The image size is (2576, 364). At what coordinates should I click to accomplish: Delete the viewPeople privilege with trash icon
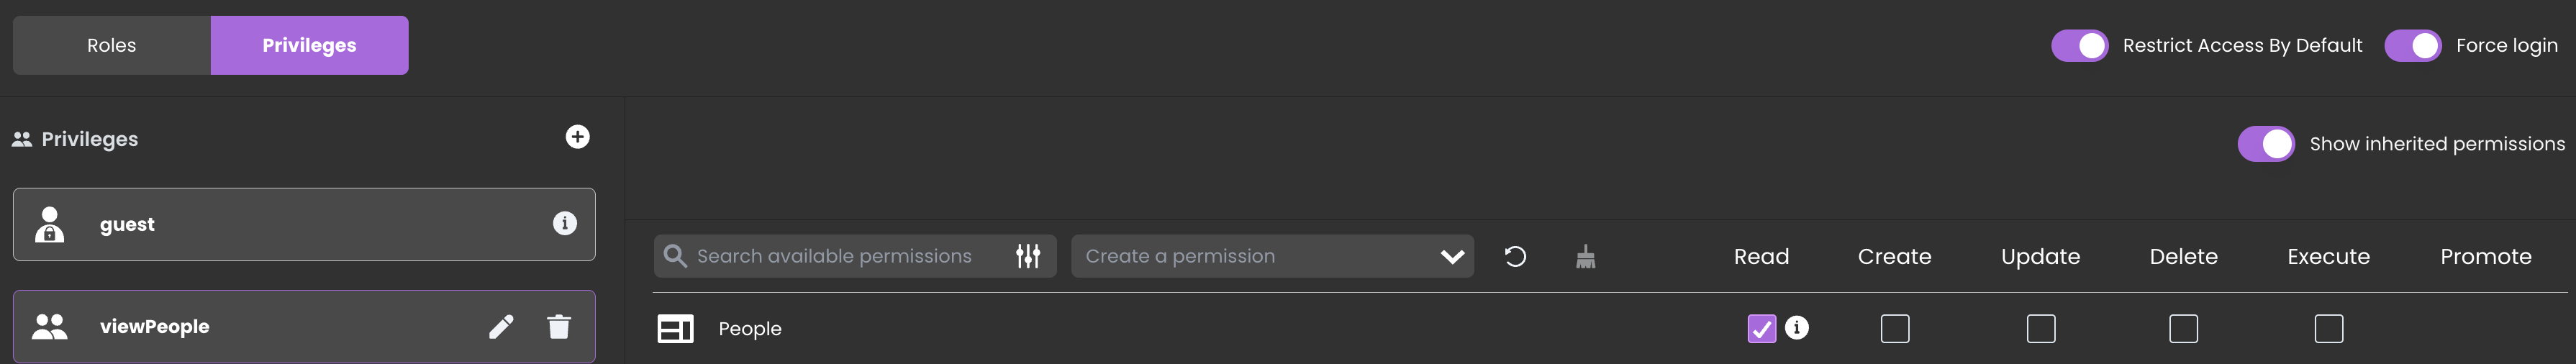click(559, 326)
